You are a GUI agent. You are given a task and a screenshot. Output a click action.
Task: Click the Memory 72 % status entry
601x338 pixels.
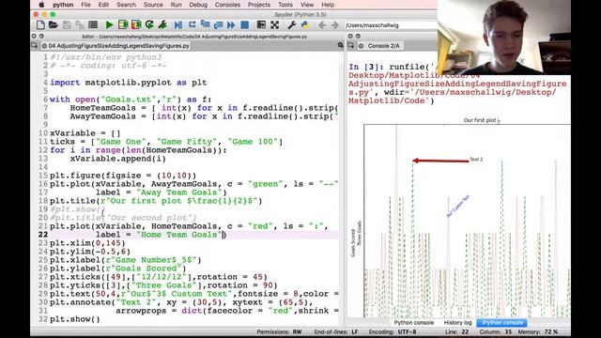click(x=538, y=331)
